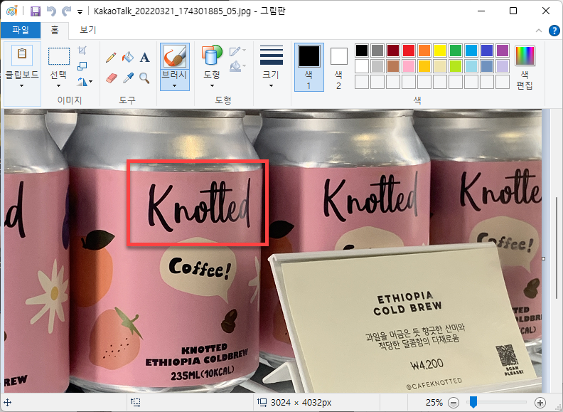Activate Color 2 background selector
The width and height of the screenshot is (563, 412).
pyautogui.click(x=338, y=67)
